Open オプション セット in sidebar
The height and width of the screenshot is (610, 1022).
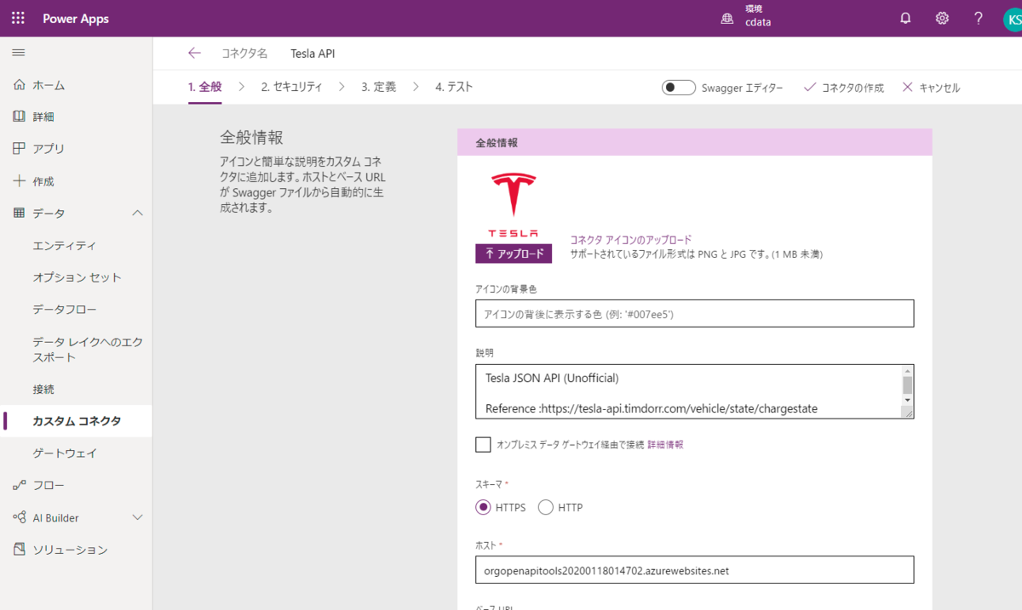pos(77,277)
